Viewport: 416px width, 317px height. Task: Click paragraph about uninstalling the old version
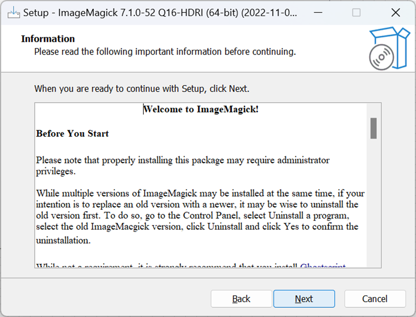197,210
